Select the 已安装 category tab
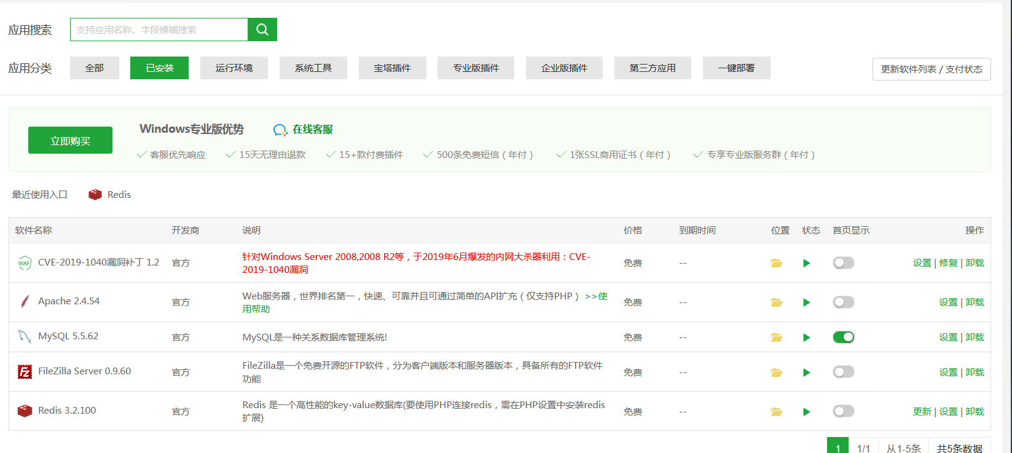 click(x=159, y=68)
